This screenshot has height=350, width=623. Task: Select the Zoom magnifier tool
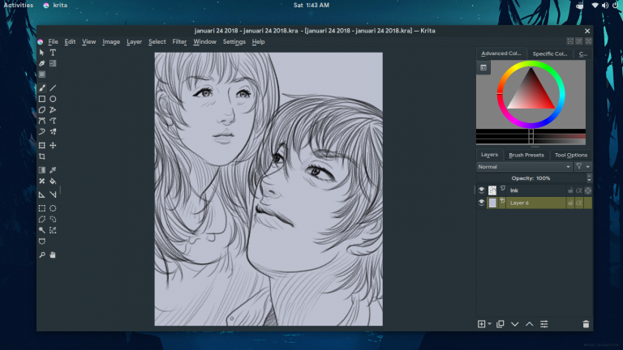pyautogui.click(x=42, y=254)
